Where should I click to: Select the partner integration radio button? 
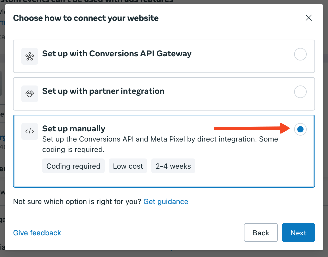(300, 92)
